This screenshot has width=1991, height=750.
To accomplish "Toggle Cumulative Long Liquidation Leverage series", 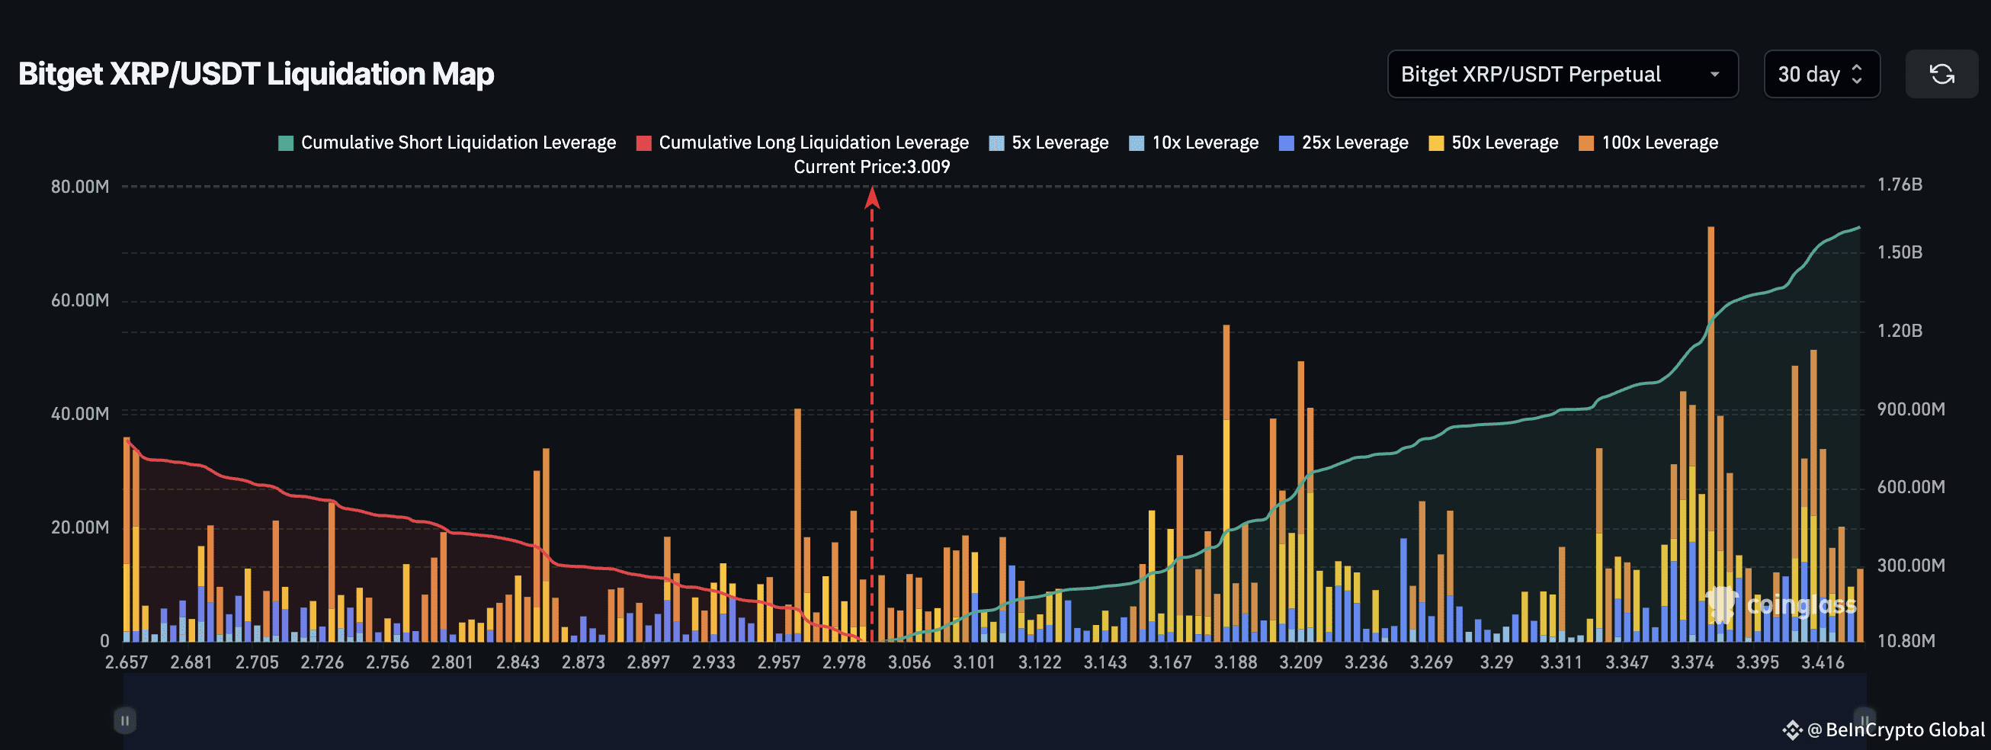I will click(803, 143).
